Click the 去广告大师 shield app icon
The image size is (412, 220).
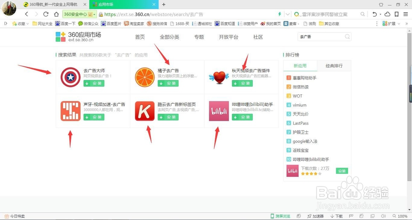point(70,77)
